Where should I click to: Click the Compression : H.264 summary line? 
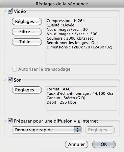(x=66, y=21)
